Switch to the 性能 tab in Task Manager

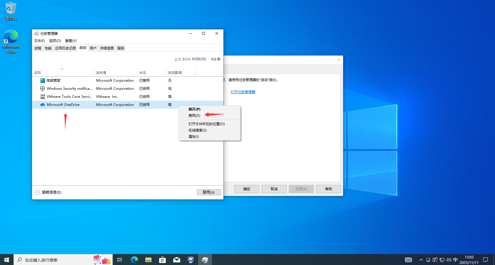[48, 48]
